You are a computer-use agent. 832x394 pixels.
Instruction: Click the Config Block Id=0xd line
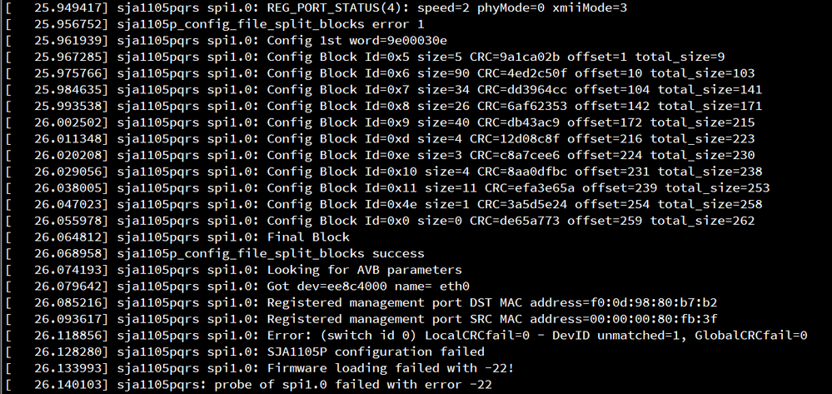[x=380, y=139]
